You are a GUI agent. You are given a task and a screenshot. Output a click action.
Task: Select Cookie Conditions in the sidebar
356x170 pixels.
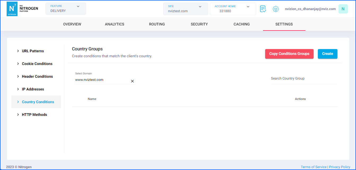[37, 64]
